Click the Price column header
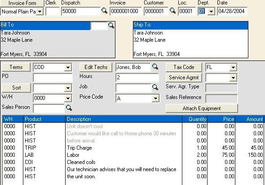 click(221, 119)
